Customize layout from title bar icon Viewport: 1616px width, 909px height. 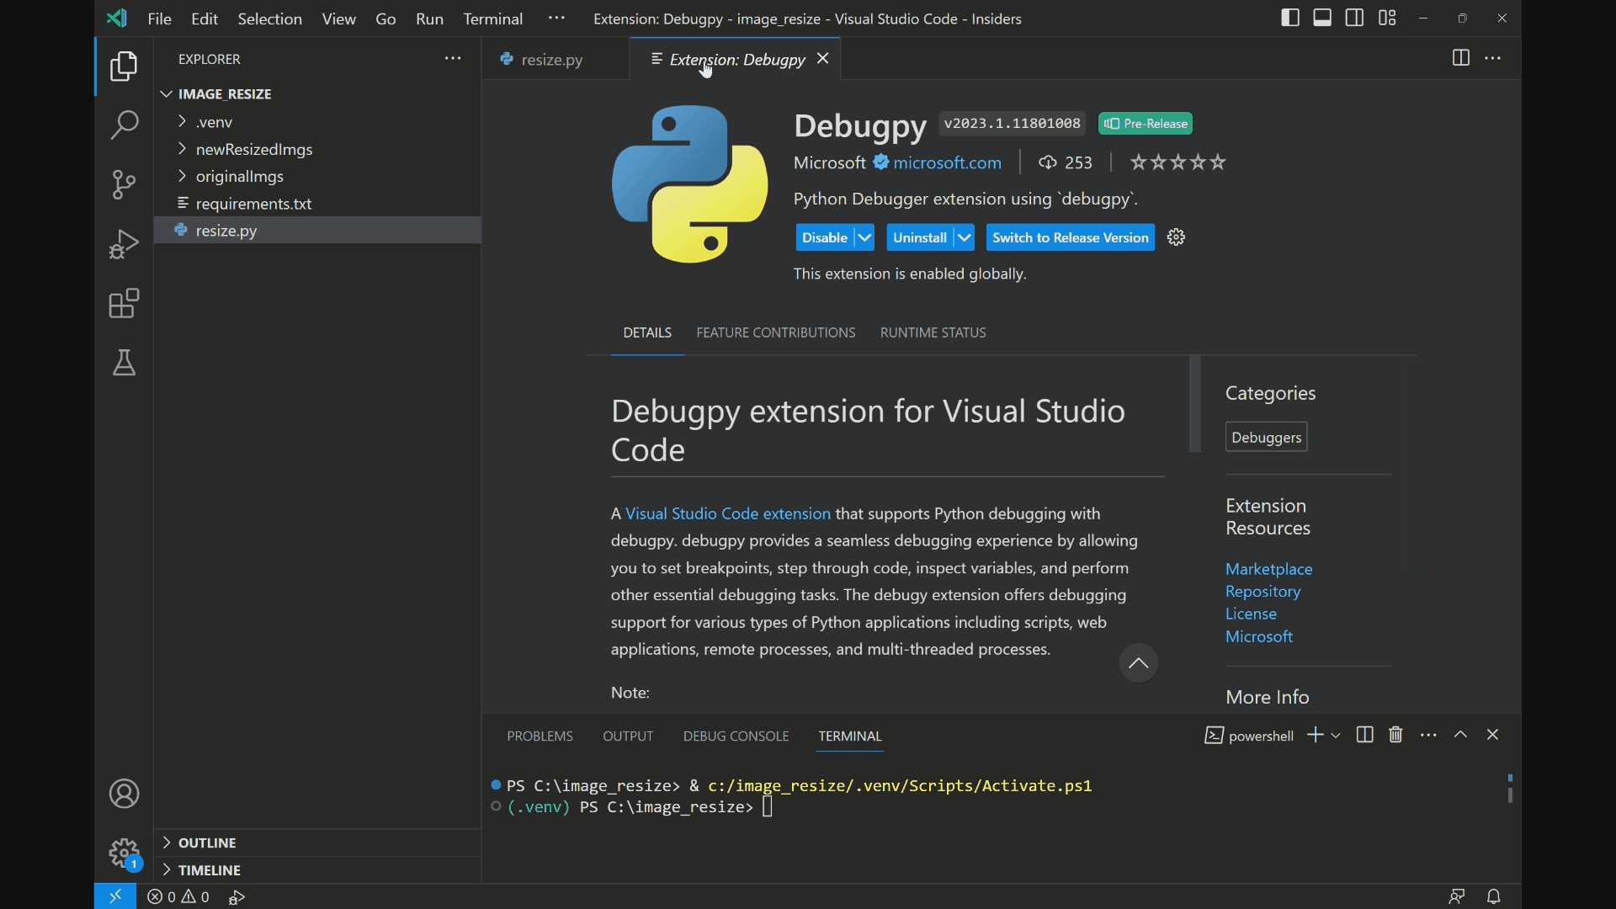[x=1387, y=18]
